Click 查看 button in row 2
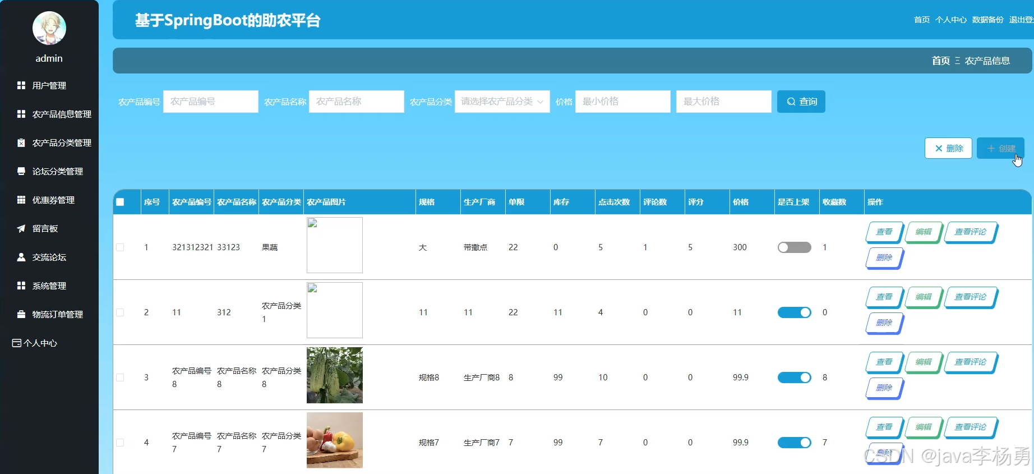The height and width of the screenshot is (474, 1034). coord(884,297)
